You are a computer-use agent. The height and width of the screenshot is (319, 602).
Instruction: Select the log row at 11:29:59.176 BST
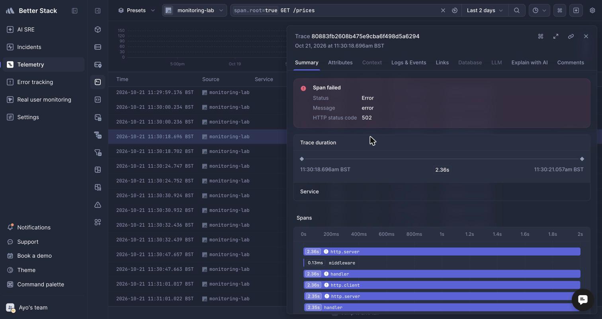197,92
